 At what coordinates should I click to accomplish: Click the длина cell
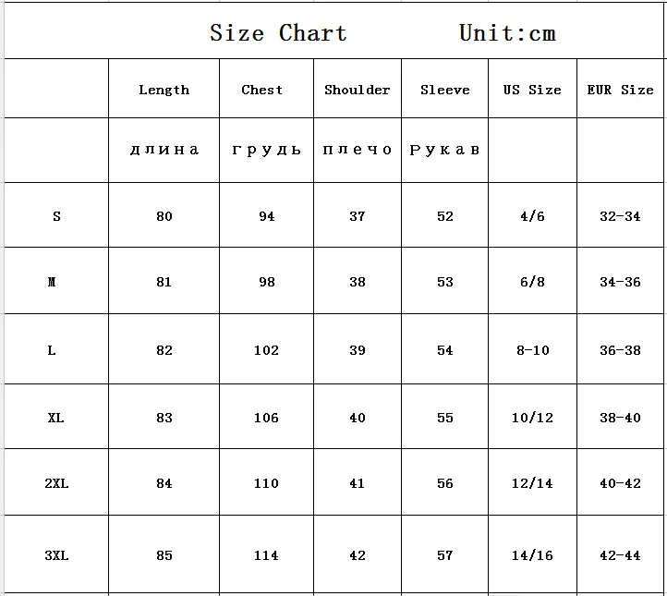(x=164, y=151)
